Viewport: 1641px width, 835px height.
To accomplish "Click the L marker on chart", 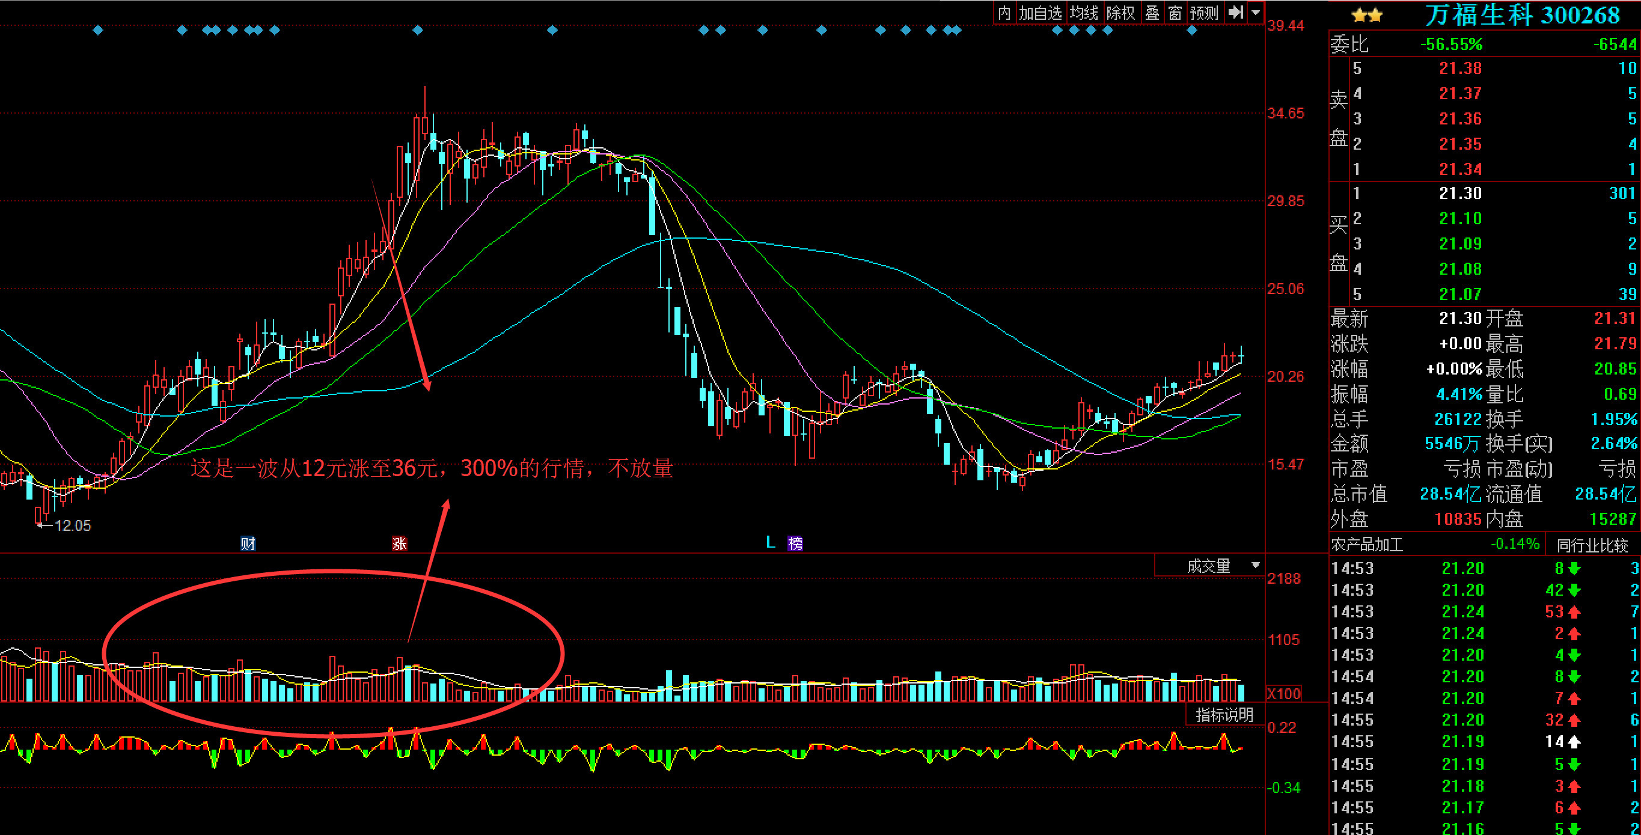I will 770,543.
